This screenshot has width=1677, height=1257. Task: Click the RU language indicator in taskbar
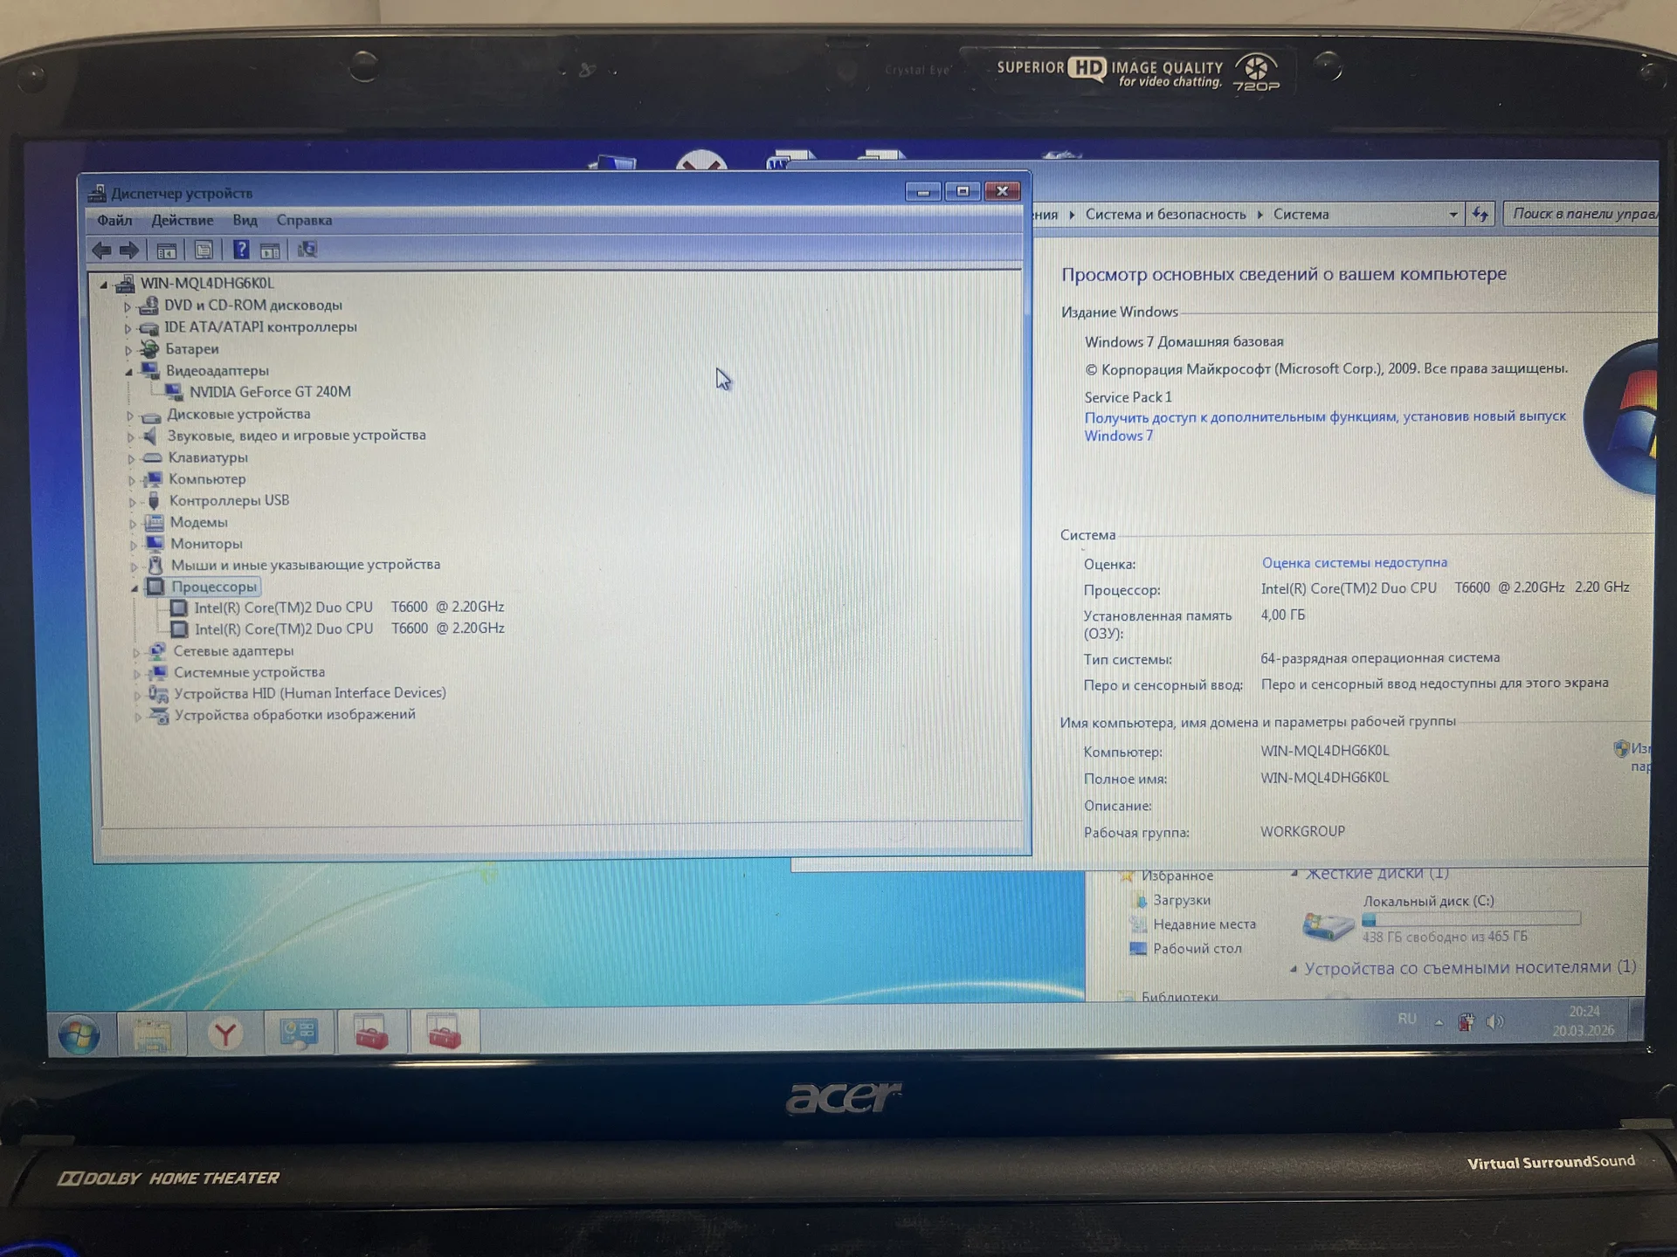[1407, 1019]
